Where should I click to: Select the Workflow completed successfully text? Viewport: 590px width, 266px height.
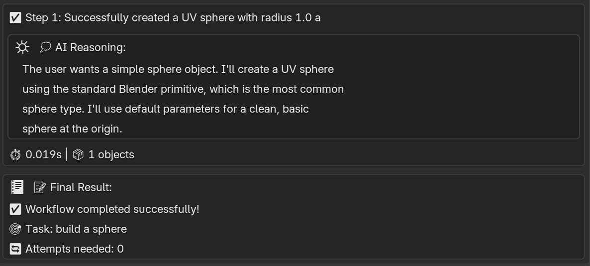[112, 209]
